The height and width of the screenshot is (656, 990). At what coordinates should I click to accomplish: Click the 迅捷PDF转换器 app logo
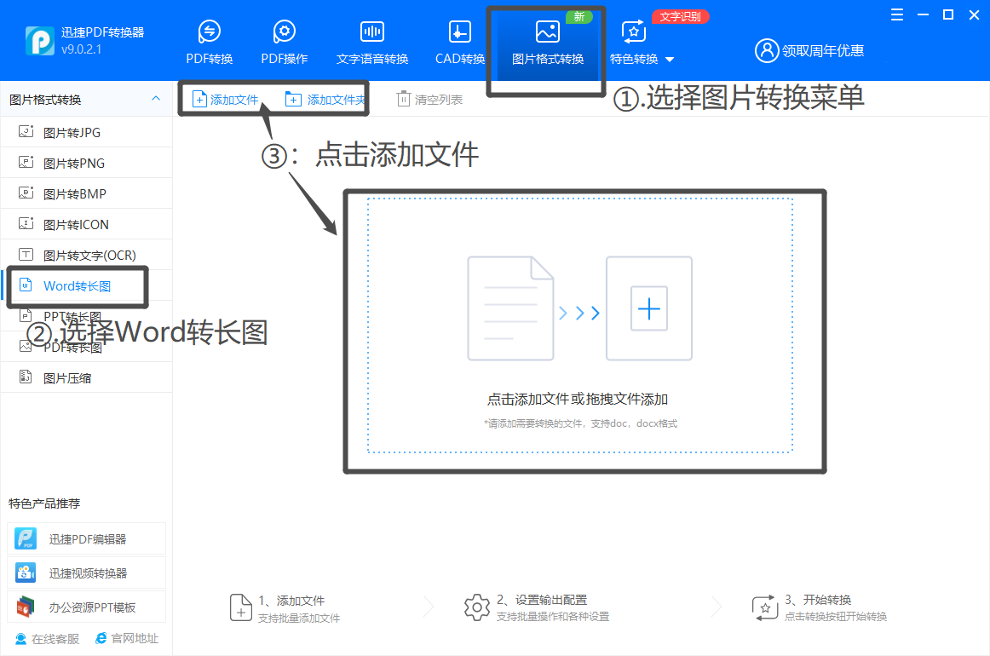pyautogui.click(x=40, y=41)
